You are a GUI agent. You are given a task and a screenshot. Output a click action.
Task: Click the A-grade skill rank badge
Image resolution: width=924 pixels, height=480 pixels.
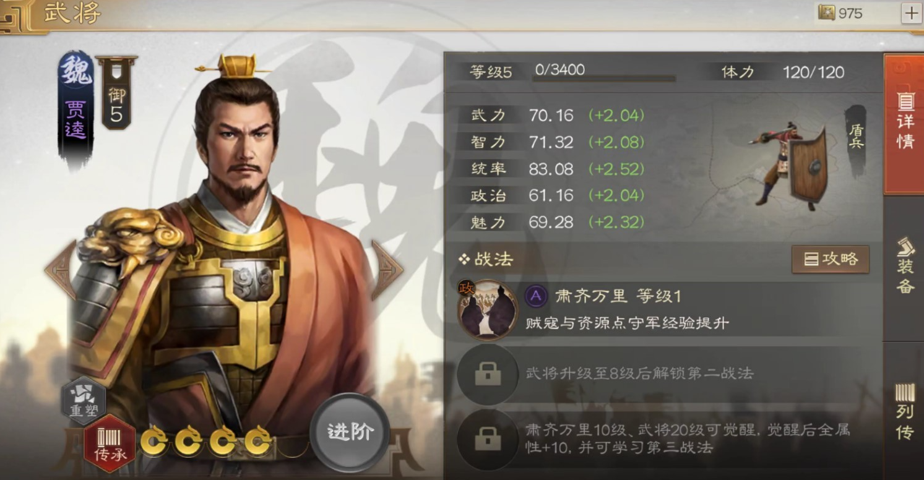[536, 296]
